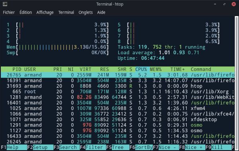Select the WebKit process row 1281
This screenshot has height=151, width=239.
tap(118, 97)
